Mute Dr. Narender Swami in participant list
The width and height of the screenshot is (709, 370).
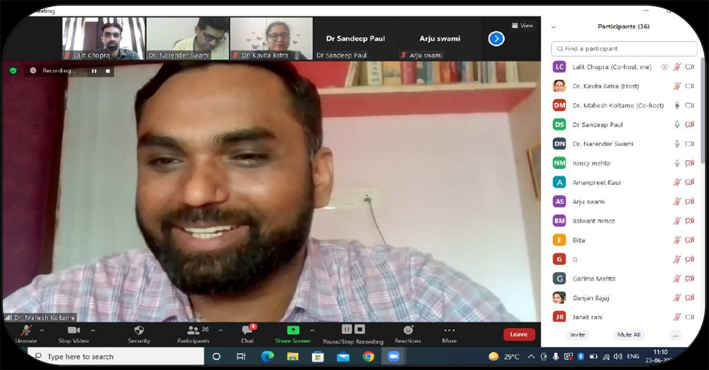tap(677, 144)
